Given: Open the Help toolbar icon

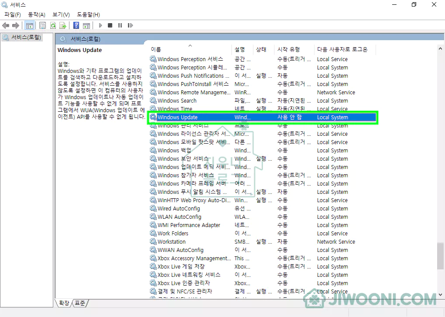Looking at the screenshot, I should [x=76, y=25].
